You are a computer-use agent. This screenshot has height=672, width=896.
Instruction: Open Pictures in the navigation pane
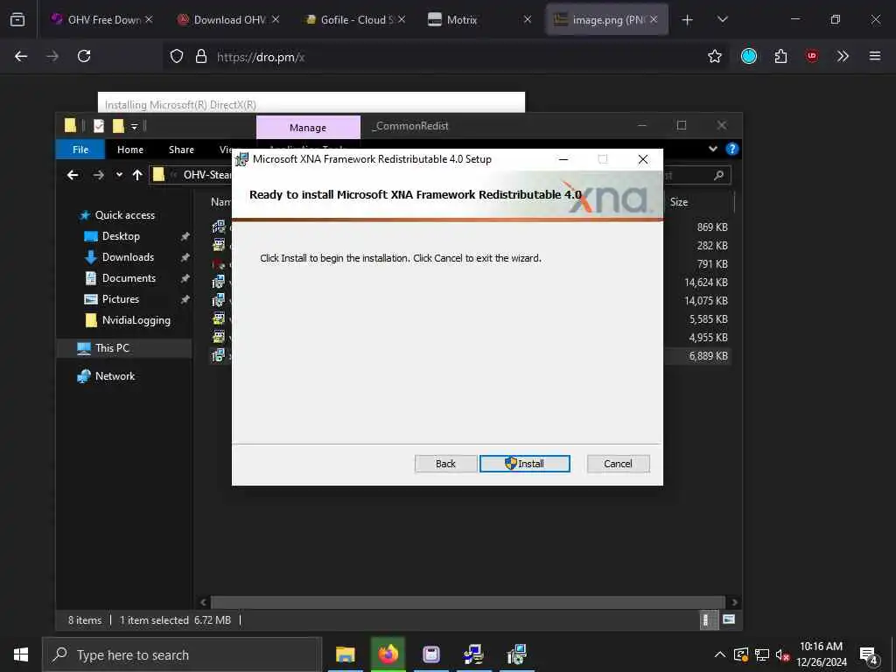tap(120, 299)
